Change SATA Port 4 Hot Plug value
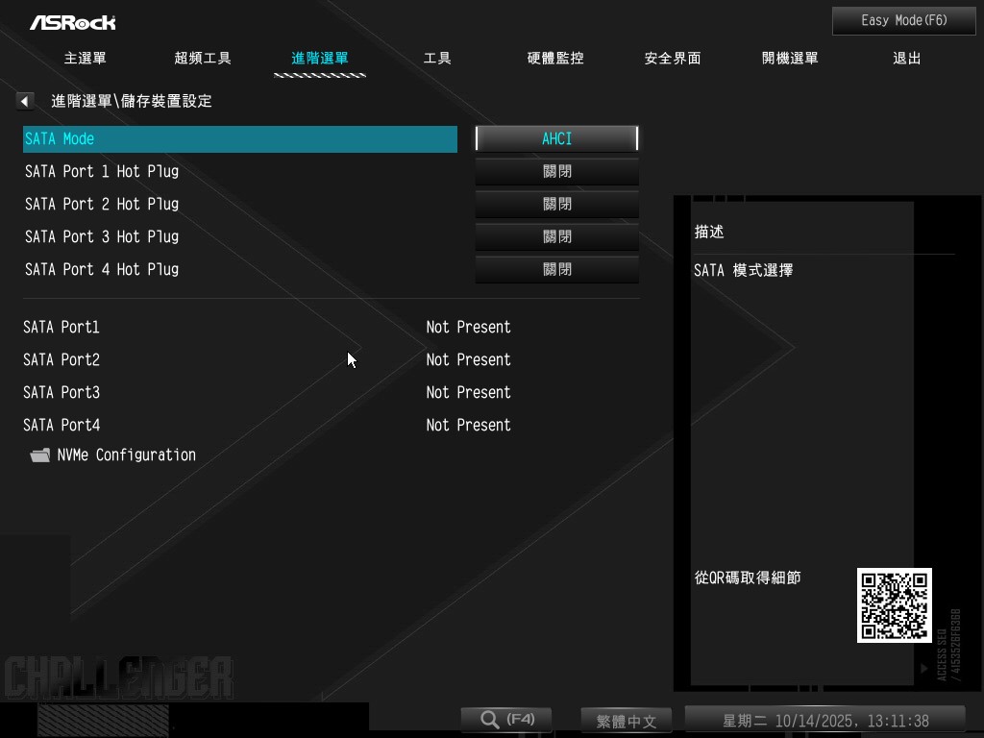 pyautogui.click(x=556, y=270)
